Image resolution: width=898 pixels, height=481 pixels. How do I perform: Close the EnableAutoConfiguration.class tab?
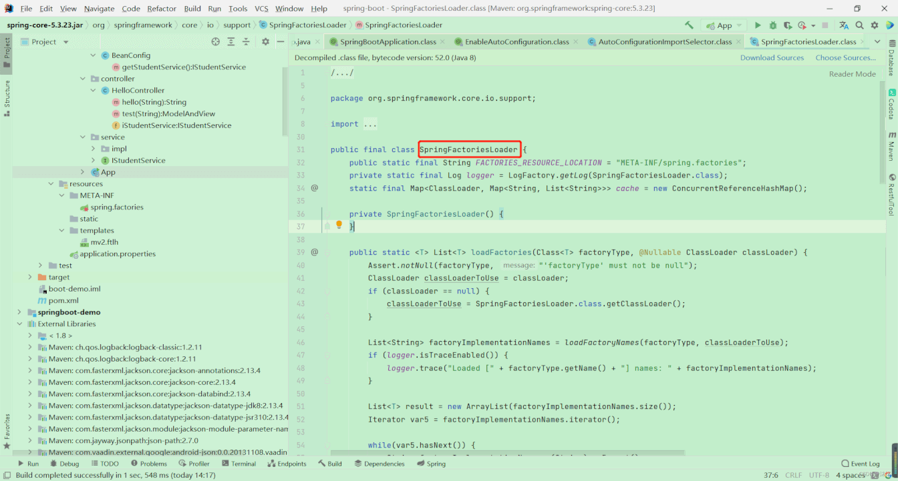577,41
